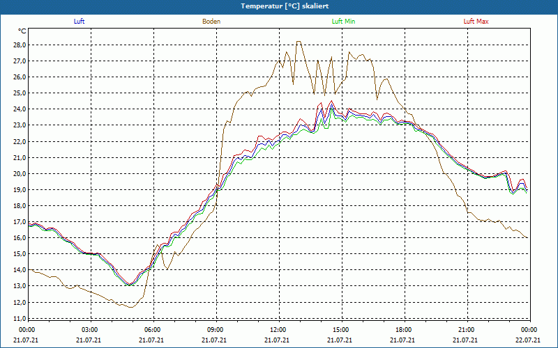Click the 23,0 y-axis value
This screenshot has width=558, height=348.
click(x=20, y=125)
